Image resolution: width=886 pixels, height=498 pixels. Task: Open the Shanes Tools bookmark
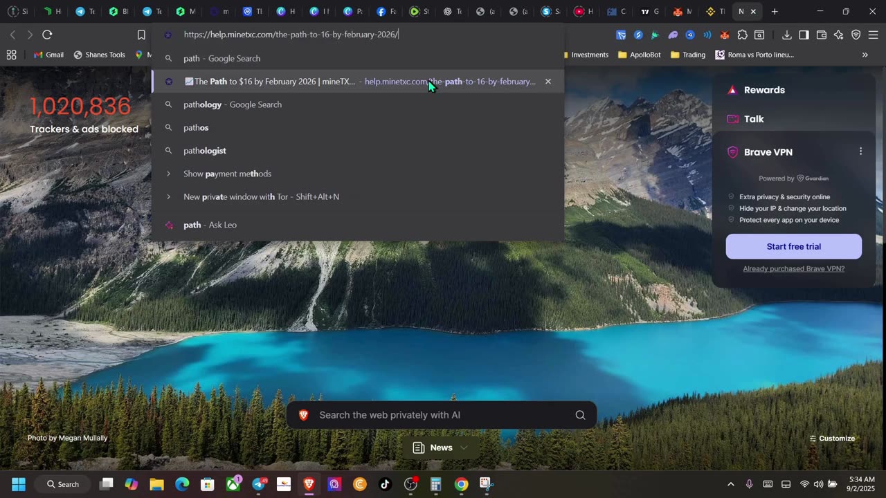coord(99,55)
